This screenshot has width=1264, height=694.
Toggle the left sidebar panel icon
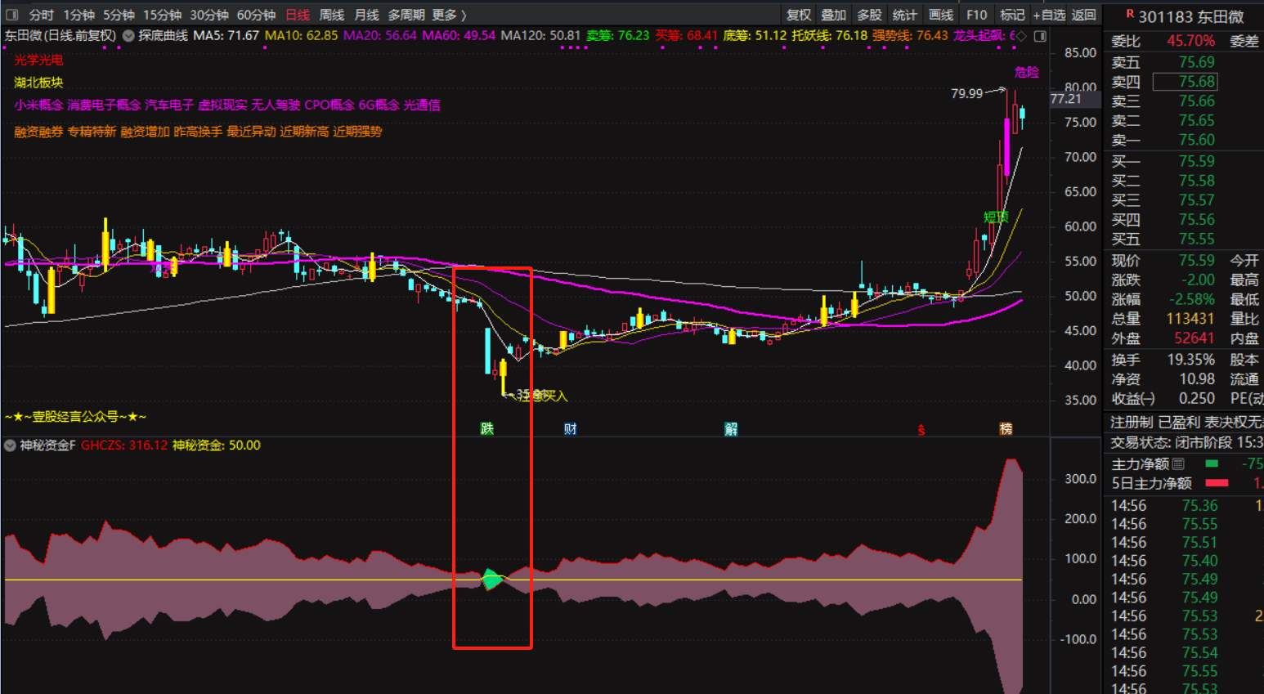point(12,15)
